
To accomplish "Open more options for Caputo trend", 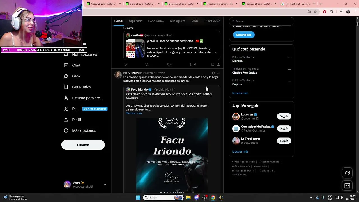I will [289, 81].
